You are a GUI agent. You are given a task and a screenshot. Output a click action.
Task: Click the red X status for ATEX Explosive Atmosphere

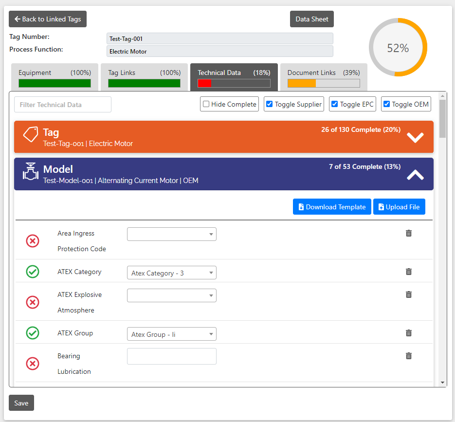[x=33, y=302]
